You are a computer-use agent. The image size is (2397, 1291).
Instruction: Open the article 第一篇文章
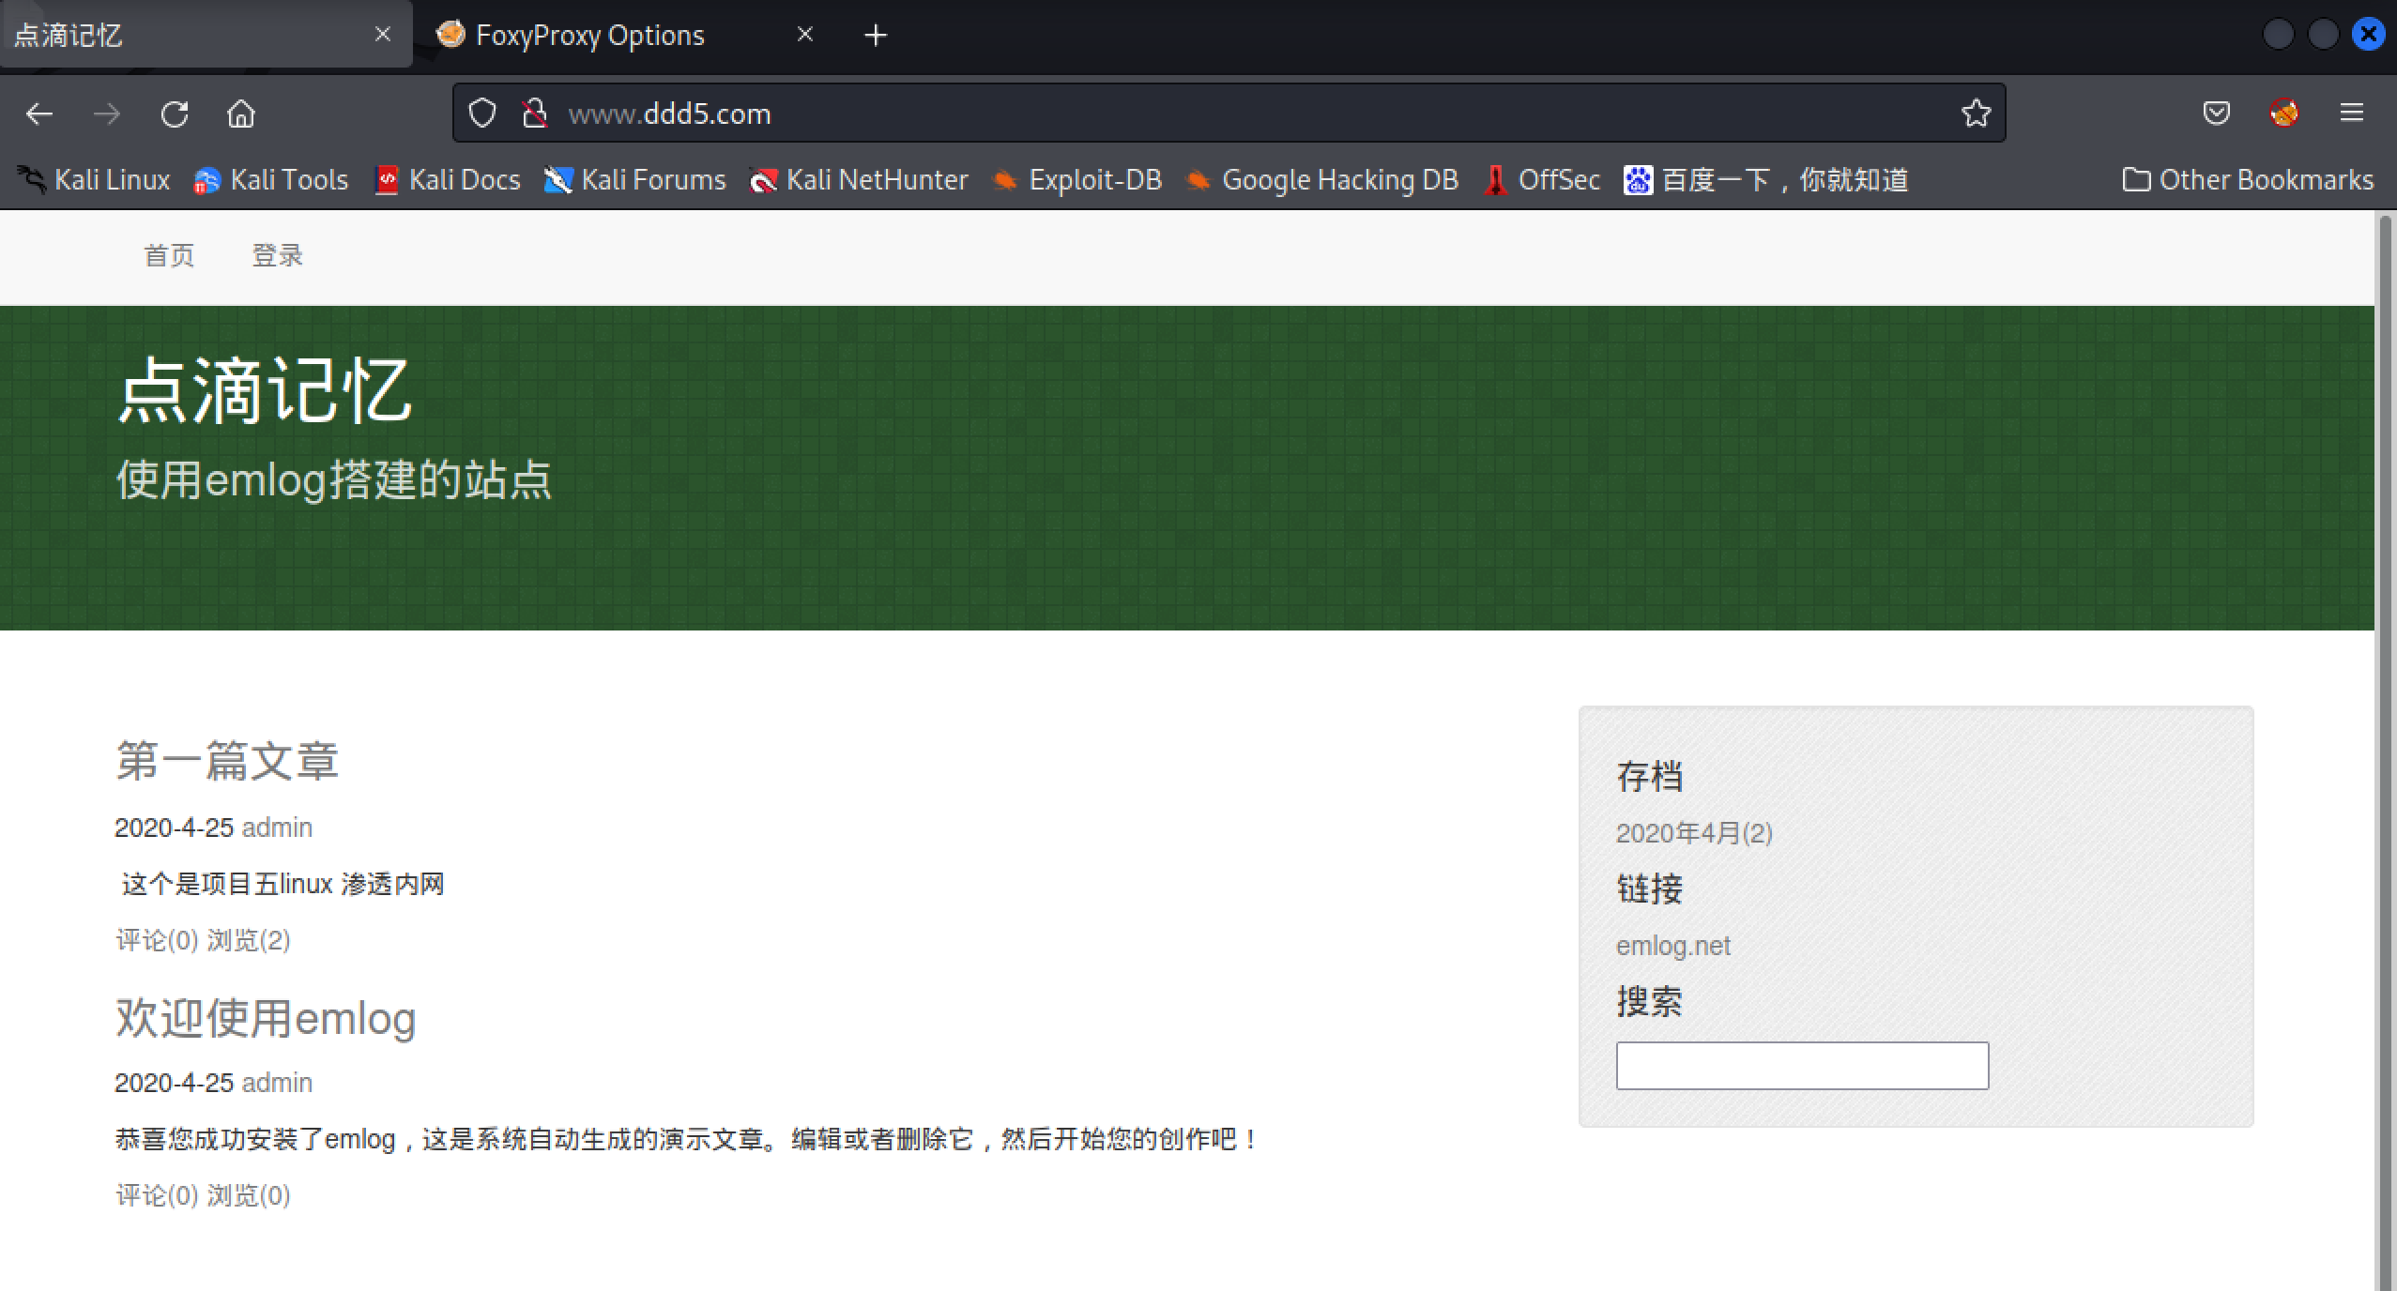pos(226,760)
